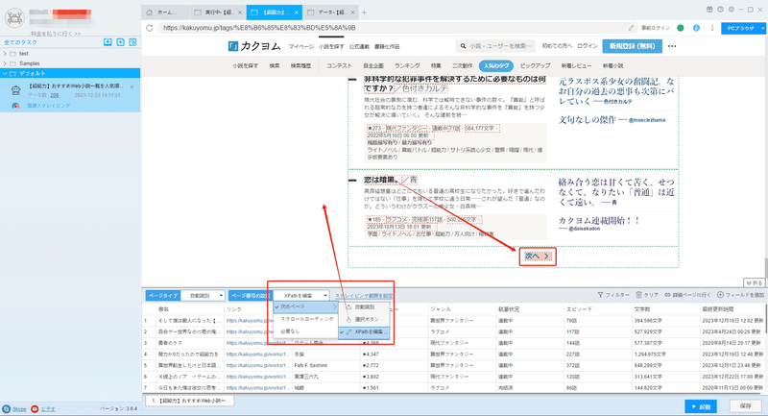
Task: Open the XPathを編集 pagination dropdown
Action: click(301, 296)
